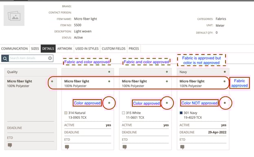Open comment icon in 315 White card
The image size is (254, 157).
tap(125, 147)
